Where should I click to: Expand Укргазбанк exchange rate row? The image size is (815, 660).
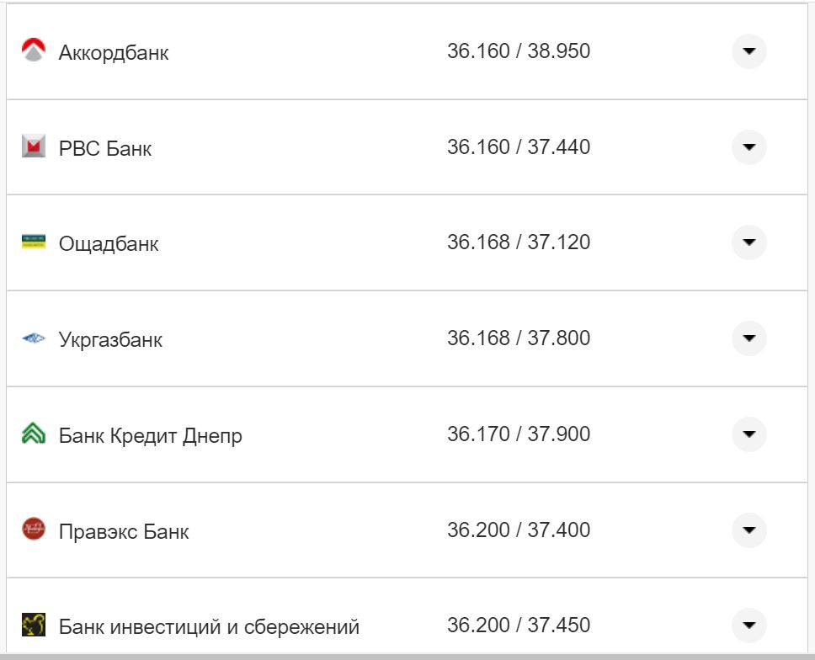pos(748,338)
